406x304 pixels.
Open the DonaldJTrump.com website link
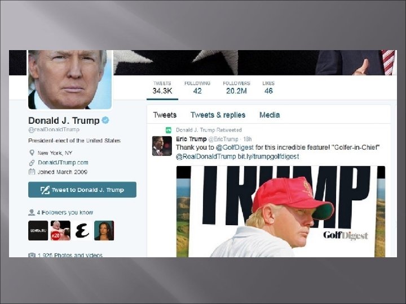[63, 163]
